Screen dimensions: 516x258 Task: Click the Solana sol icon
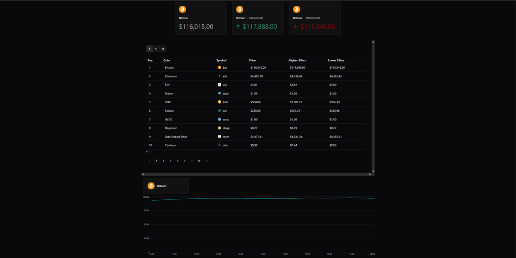pyautogui.click(x=219, y=111)
